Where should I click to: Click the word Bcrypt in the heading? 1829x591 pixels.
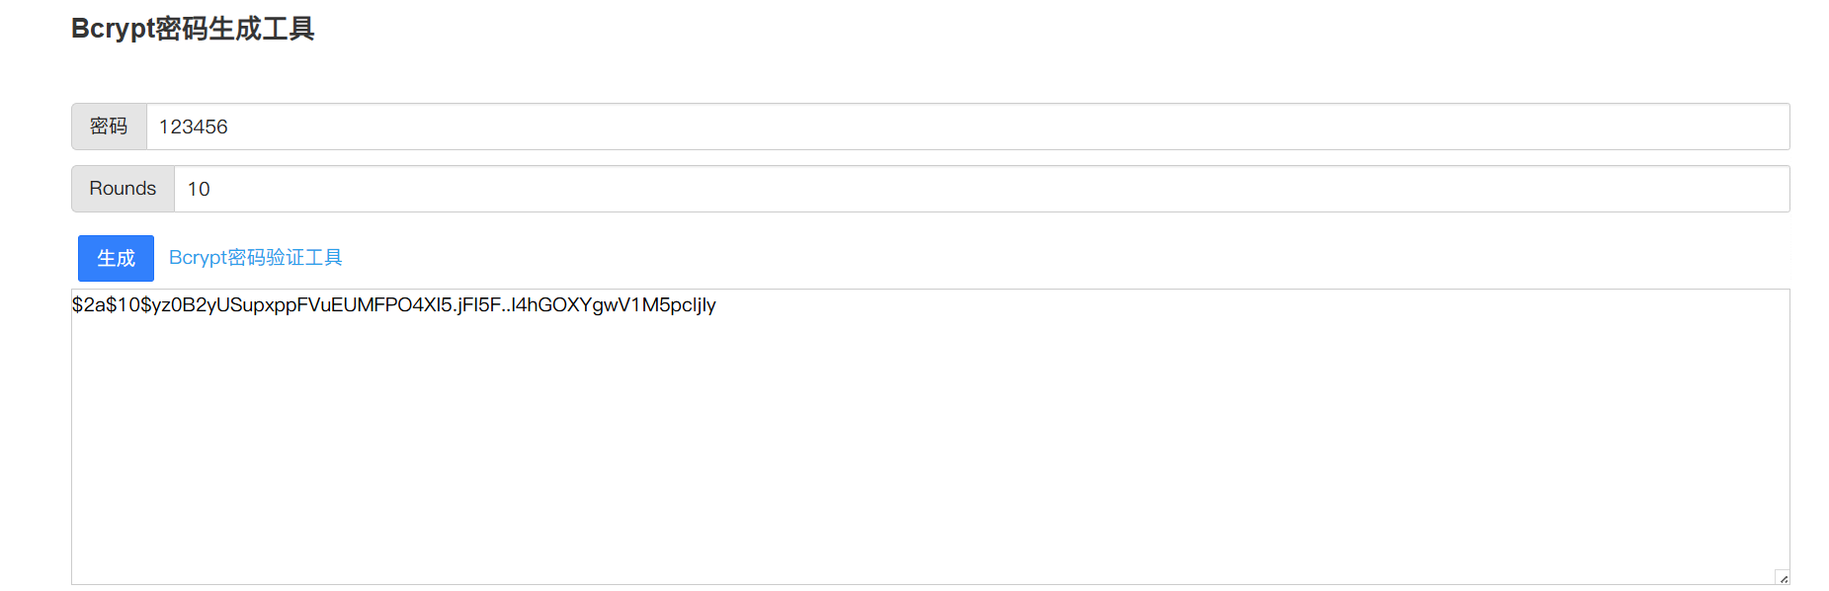click(x=113, y=29)
